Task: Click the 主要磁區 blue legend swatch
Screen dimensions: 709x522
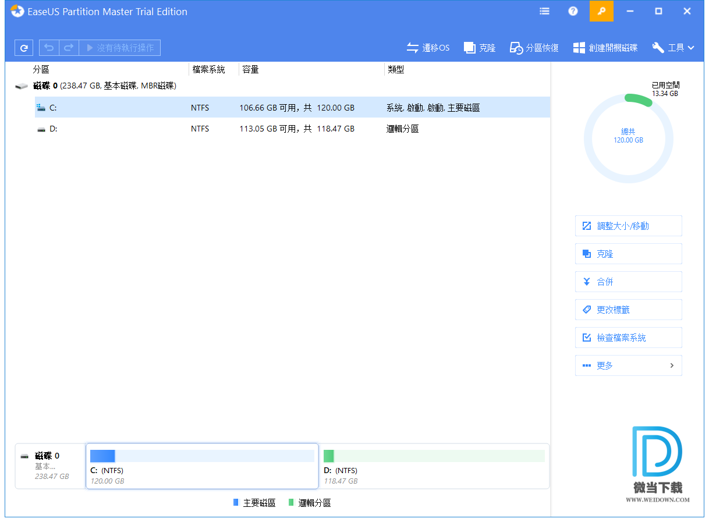Action: (236, 502)
